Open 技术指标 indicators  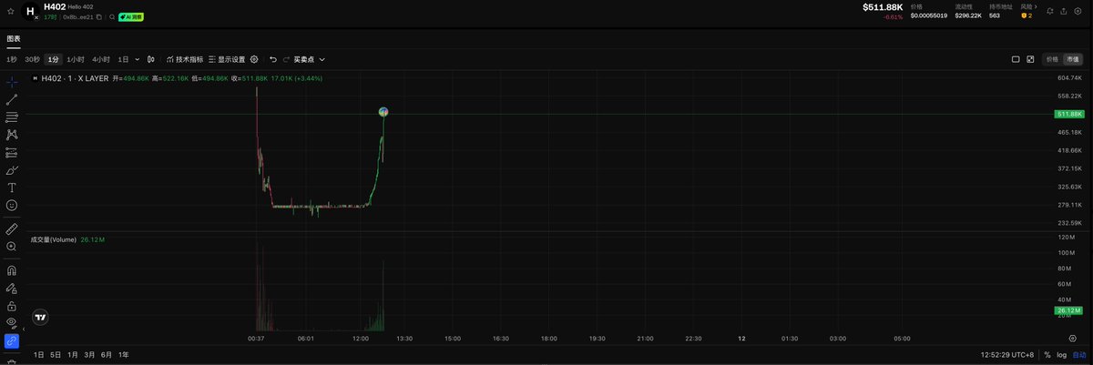185,59
